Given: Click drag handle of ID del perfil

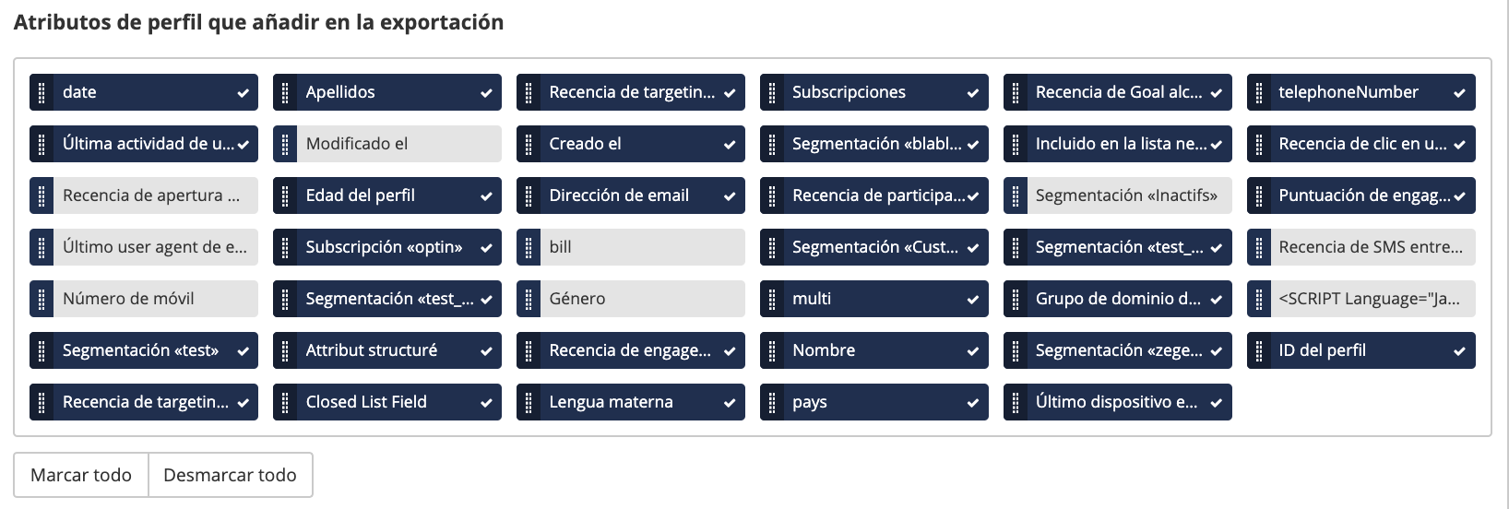Looking at the screenshot, I should pyautogui.click(x=1259, y=350).
